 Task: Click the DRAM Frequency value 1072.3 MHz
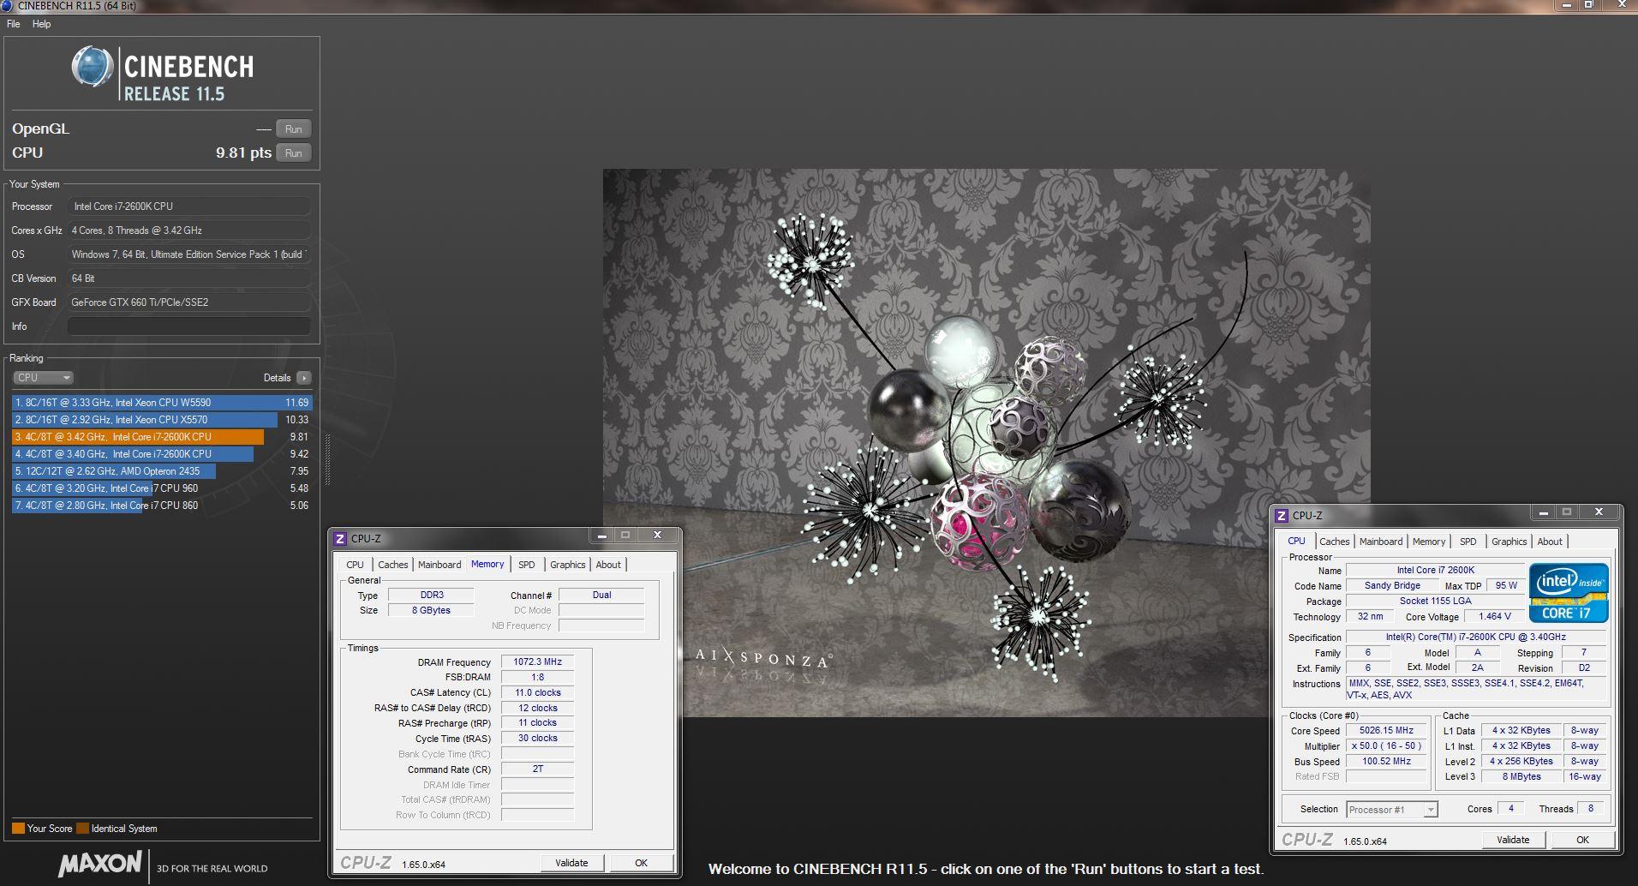[537, 662]
